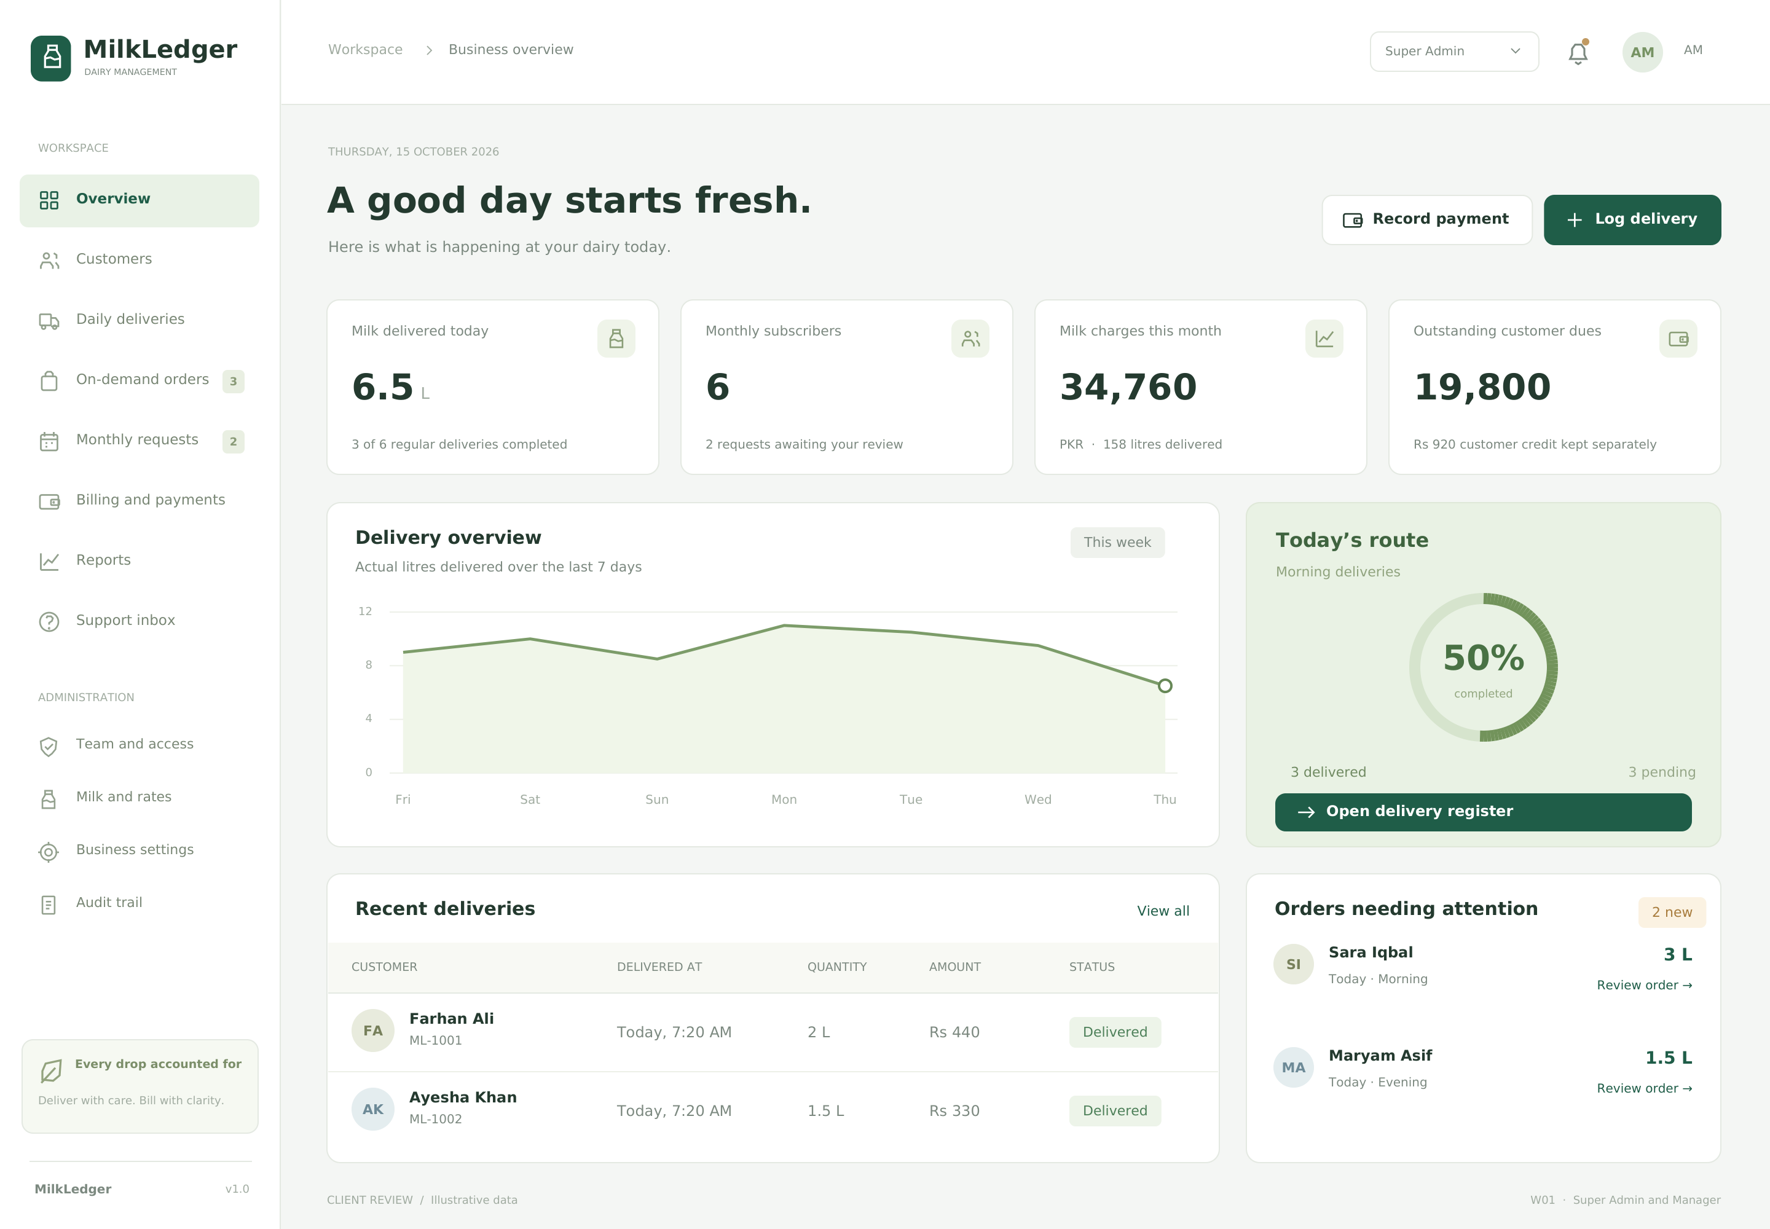Open the Workspace breadcrumb
Image resolution: width=1770 pixels, height=1229 pixels.
[x=365, y=49]
